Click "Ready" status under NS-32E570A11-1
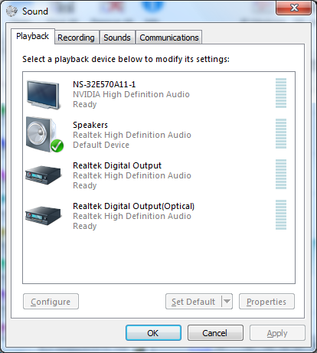This screenshot has height=353, width=317. [85, 104]
